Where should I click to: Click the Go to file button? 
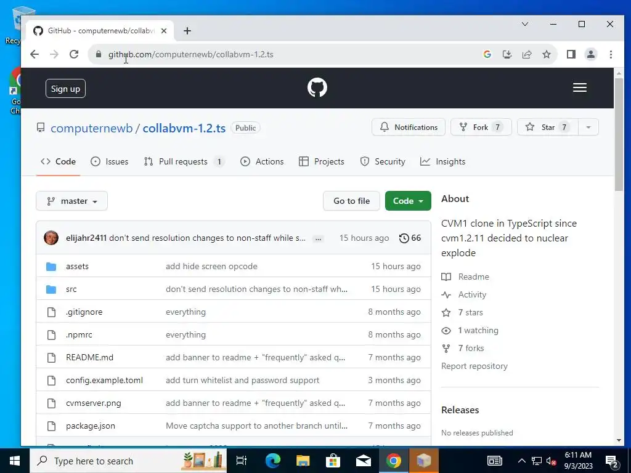point(351,201)
